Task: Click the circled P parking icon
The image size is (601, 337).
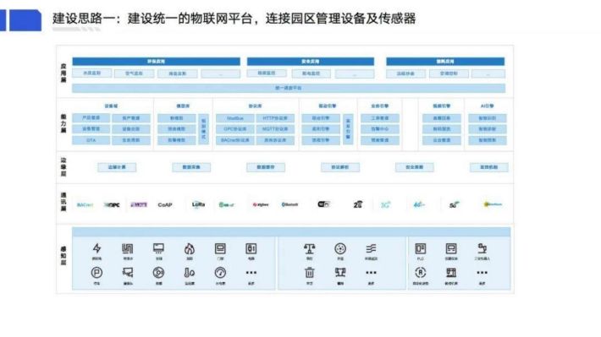Action: tap(96, 273)
